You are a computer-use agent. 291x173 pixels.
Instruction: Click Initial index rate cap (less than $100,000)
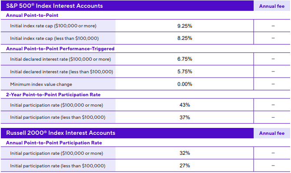click(x=54, y=38)
